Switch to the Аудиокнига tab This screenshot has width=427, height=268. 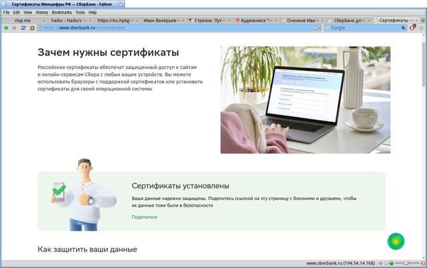click(x=256, y=21)
